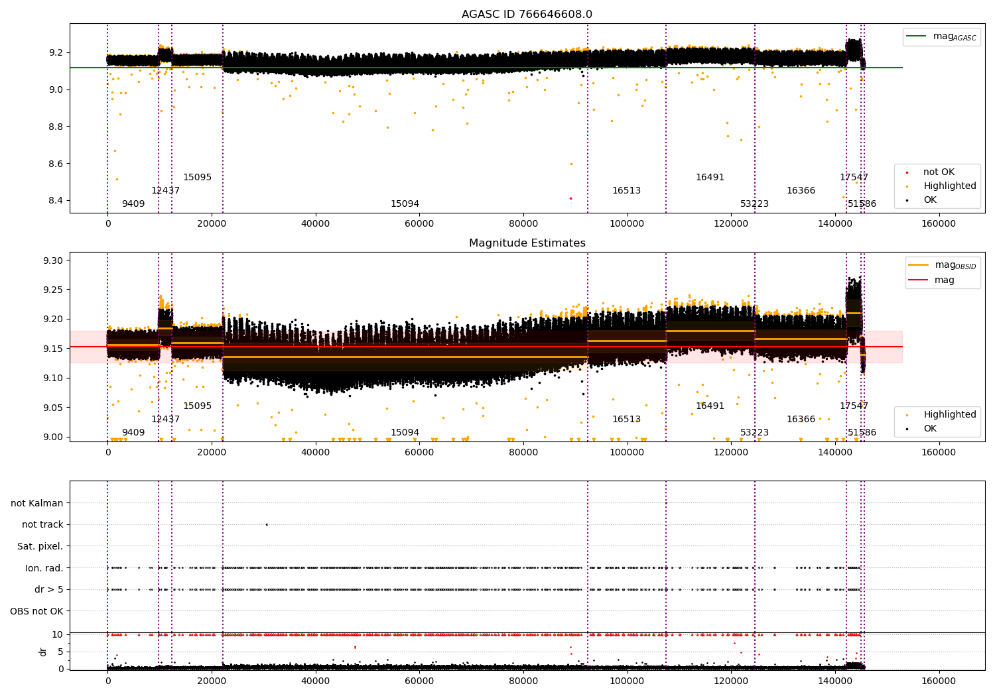Click obsid 15095 label in Magnitude Estimates plot
The height and width of the screenshot is (696, 995).
coord(197,406)
